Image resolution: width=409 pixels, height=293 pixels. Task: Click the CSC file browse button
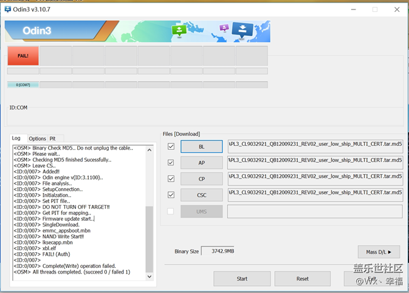click(x=201, y=195)
